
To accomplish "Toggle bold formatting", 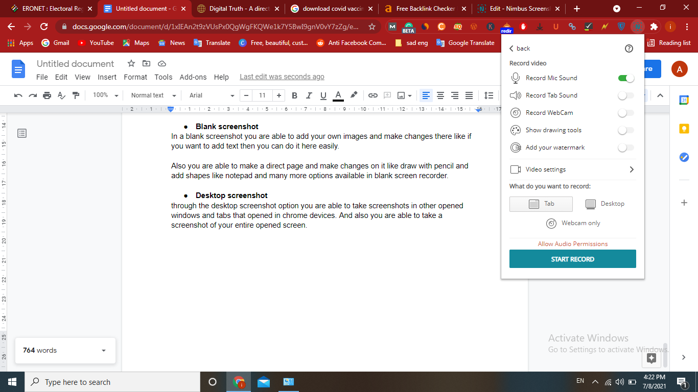I will tap(294, 95).
